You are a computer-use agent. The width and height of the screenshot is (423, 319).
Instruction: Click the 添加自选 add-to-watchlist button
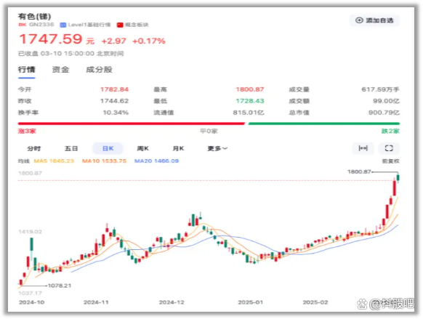tap(374, 20)
